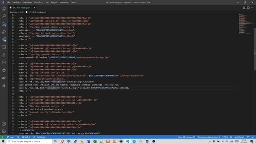Screen dimensions: 256x144
Task: Click the 'sudo systemctl start openhab.service' line
Action: 40,109
